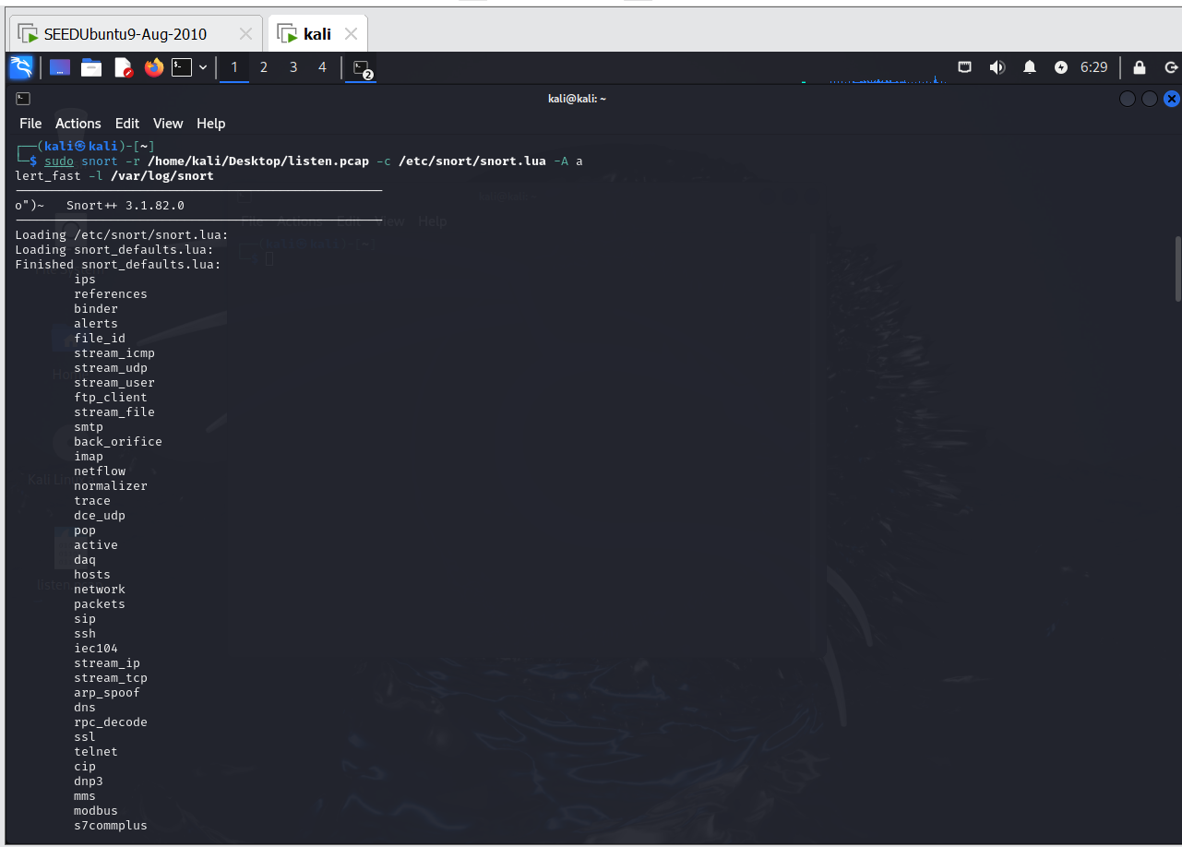1182x847 pixels.
Task: Close the kali VM tab
Action: (351, 34)
